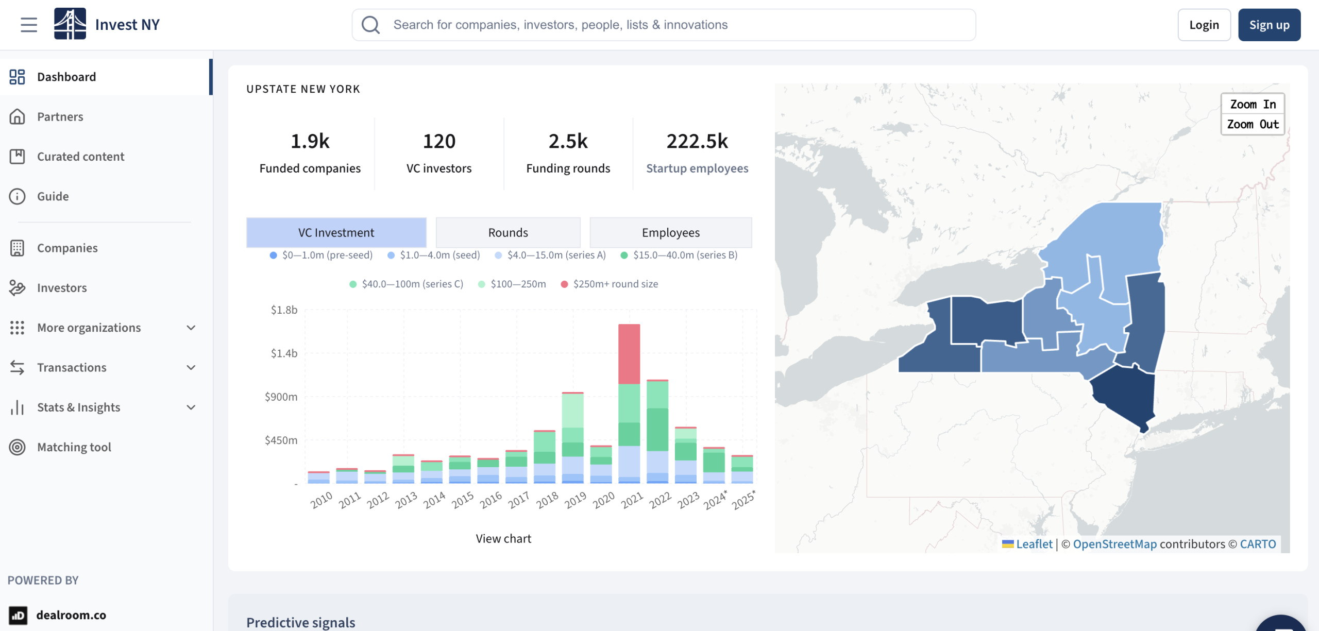Expand the Stats & Insights chevron
The width and height of the screenshot is (1319, 631).
pos(191,407)
